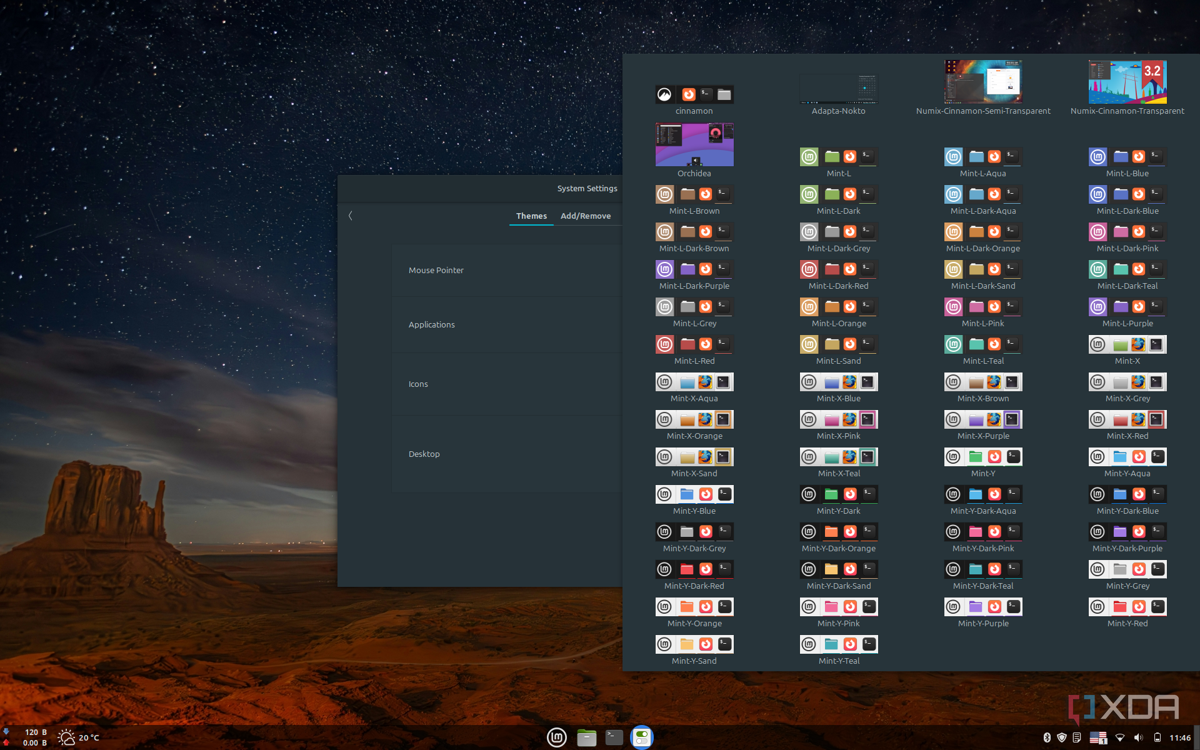The height and width of the screenshot is (750, 1200).
Task: Pick the Numix-Cinnamon-Semi-Transparent theme
Action: pos(982,82)
